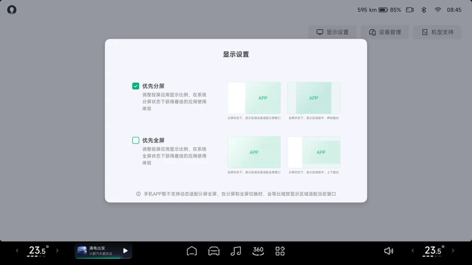Increase left temperature with right arrow

(57, 251)
